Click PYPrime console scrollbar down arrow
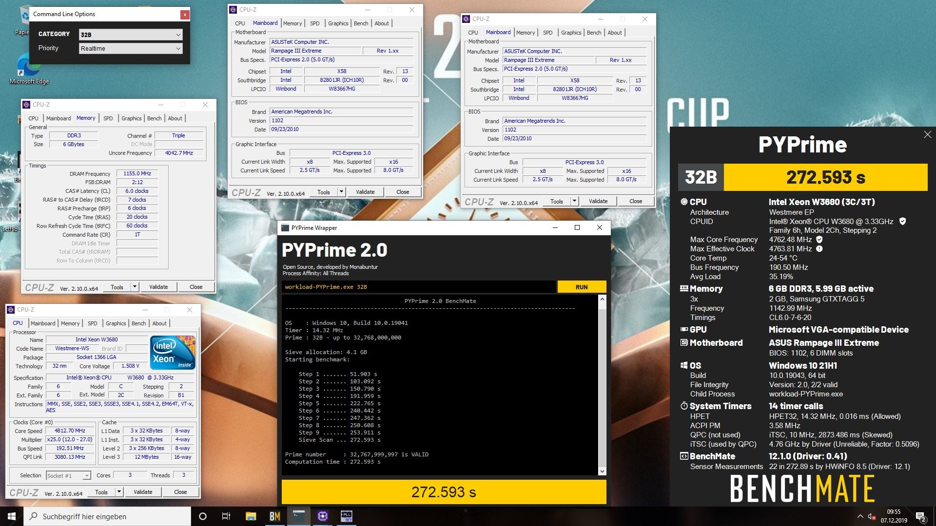Image resolution: width=936 pixels, height=526 pixels. 602,471
